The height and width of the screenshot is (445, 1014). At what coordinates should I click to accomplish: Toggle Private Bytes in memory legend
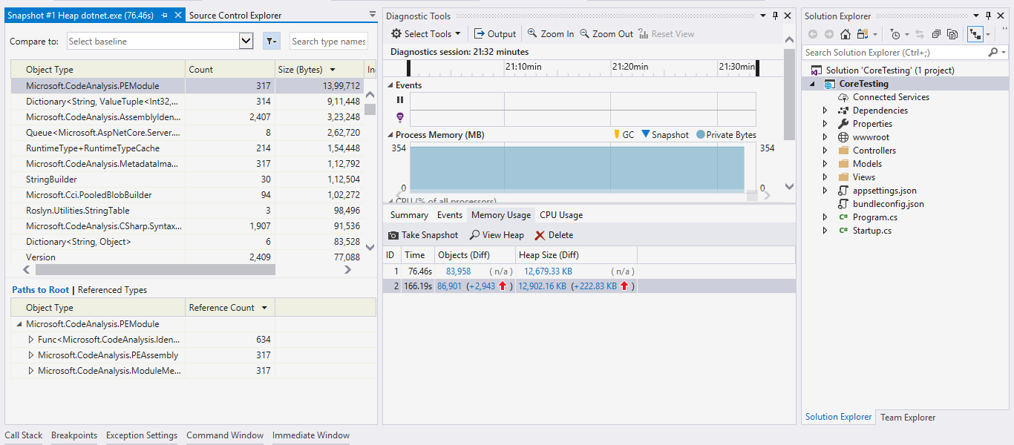726,135
